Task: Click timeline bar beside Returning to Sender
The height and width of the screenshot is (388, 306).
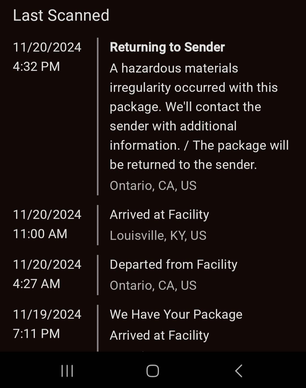Action: pyautogui.click(x=98, y=116)
